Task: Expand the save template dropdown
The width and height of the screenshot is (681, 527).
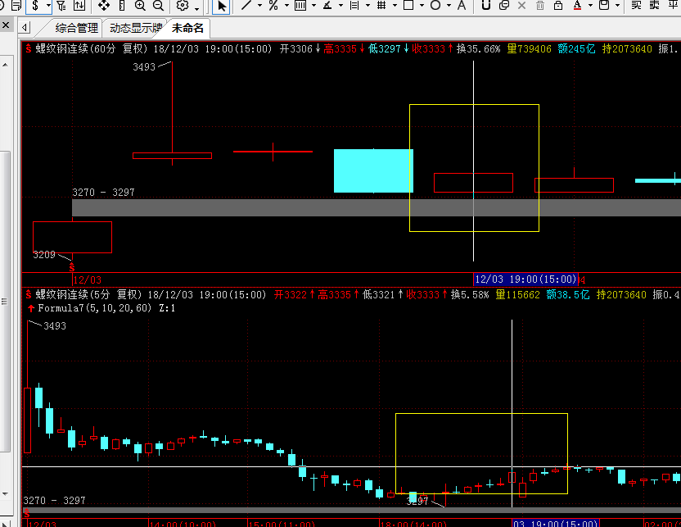Action: click(x=617, y=6)
